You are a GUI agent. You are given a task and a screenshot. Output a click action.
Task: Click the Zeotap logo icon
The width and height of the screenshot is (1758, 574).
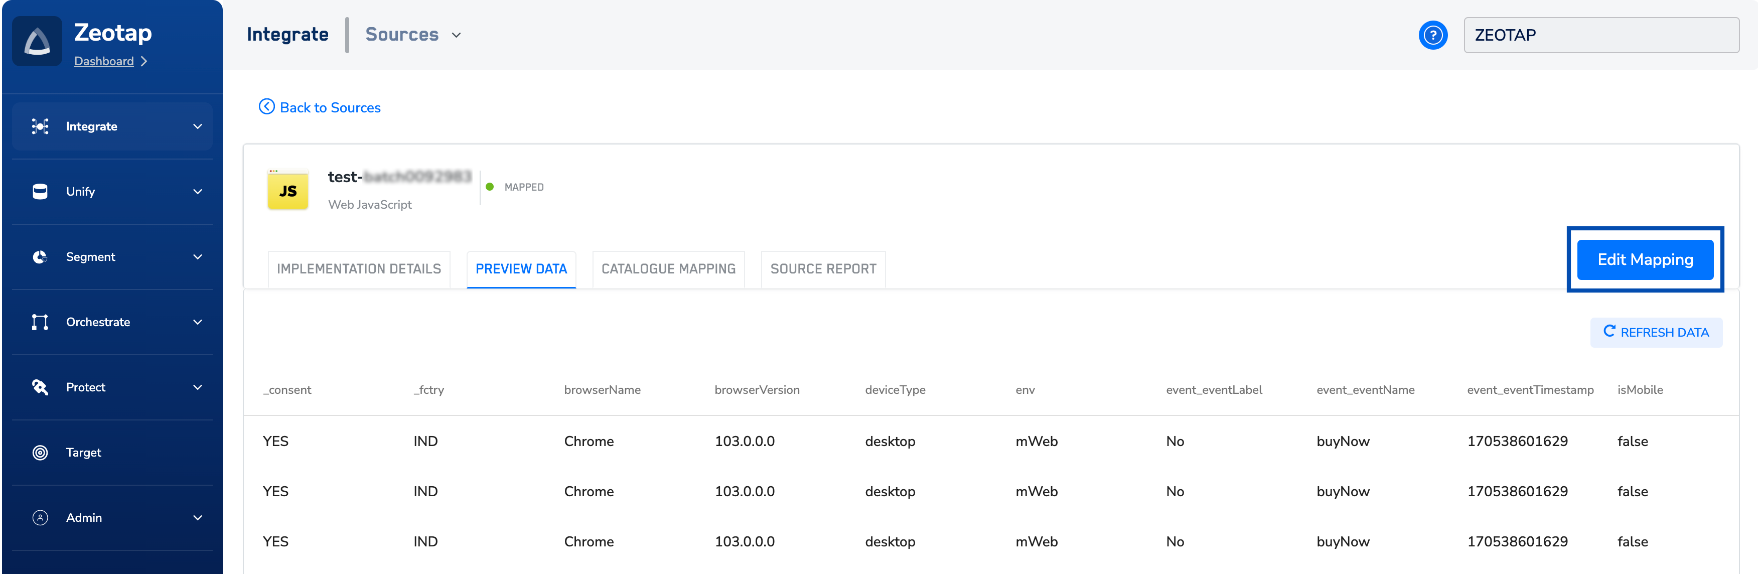click(37, 42)
